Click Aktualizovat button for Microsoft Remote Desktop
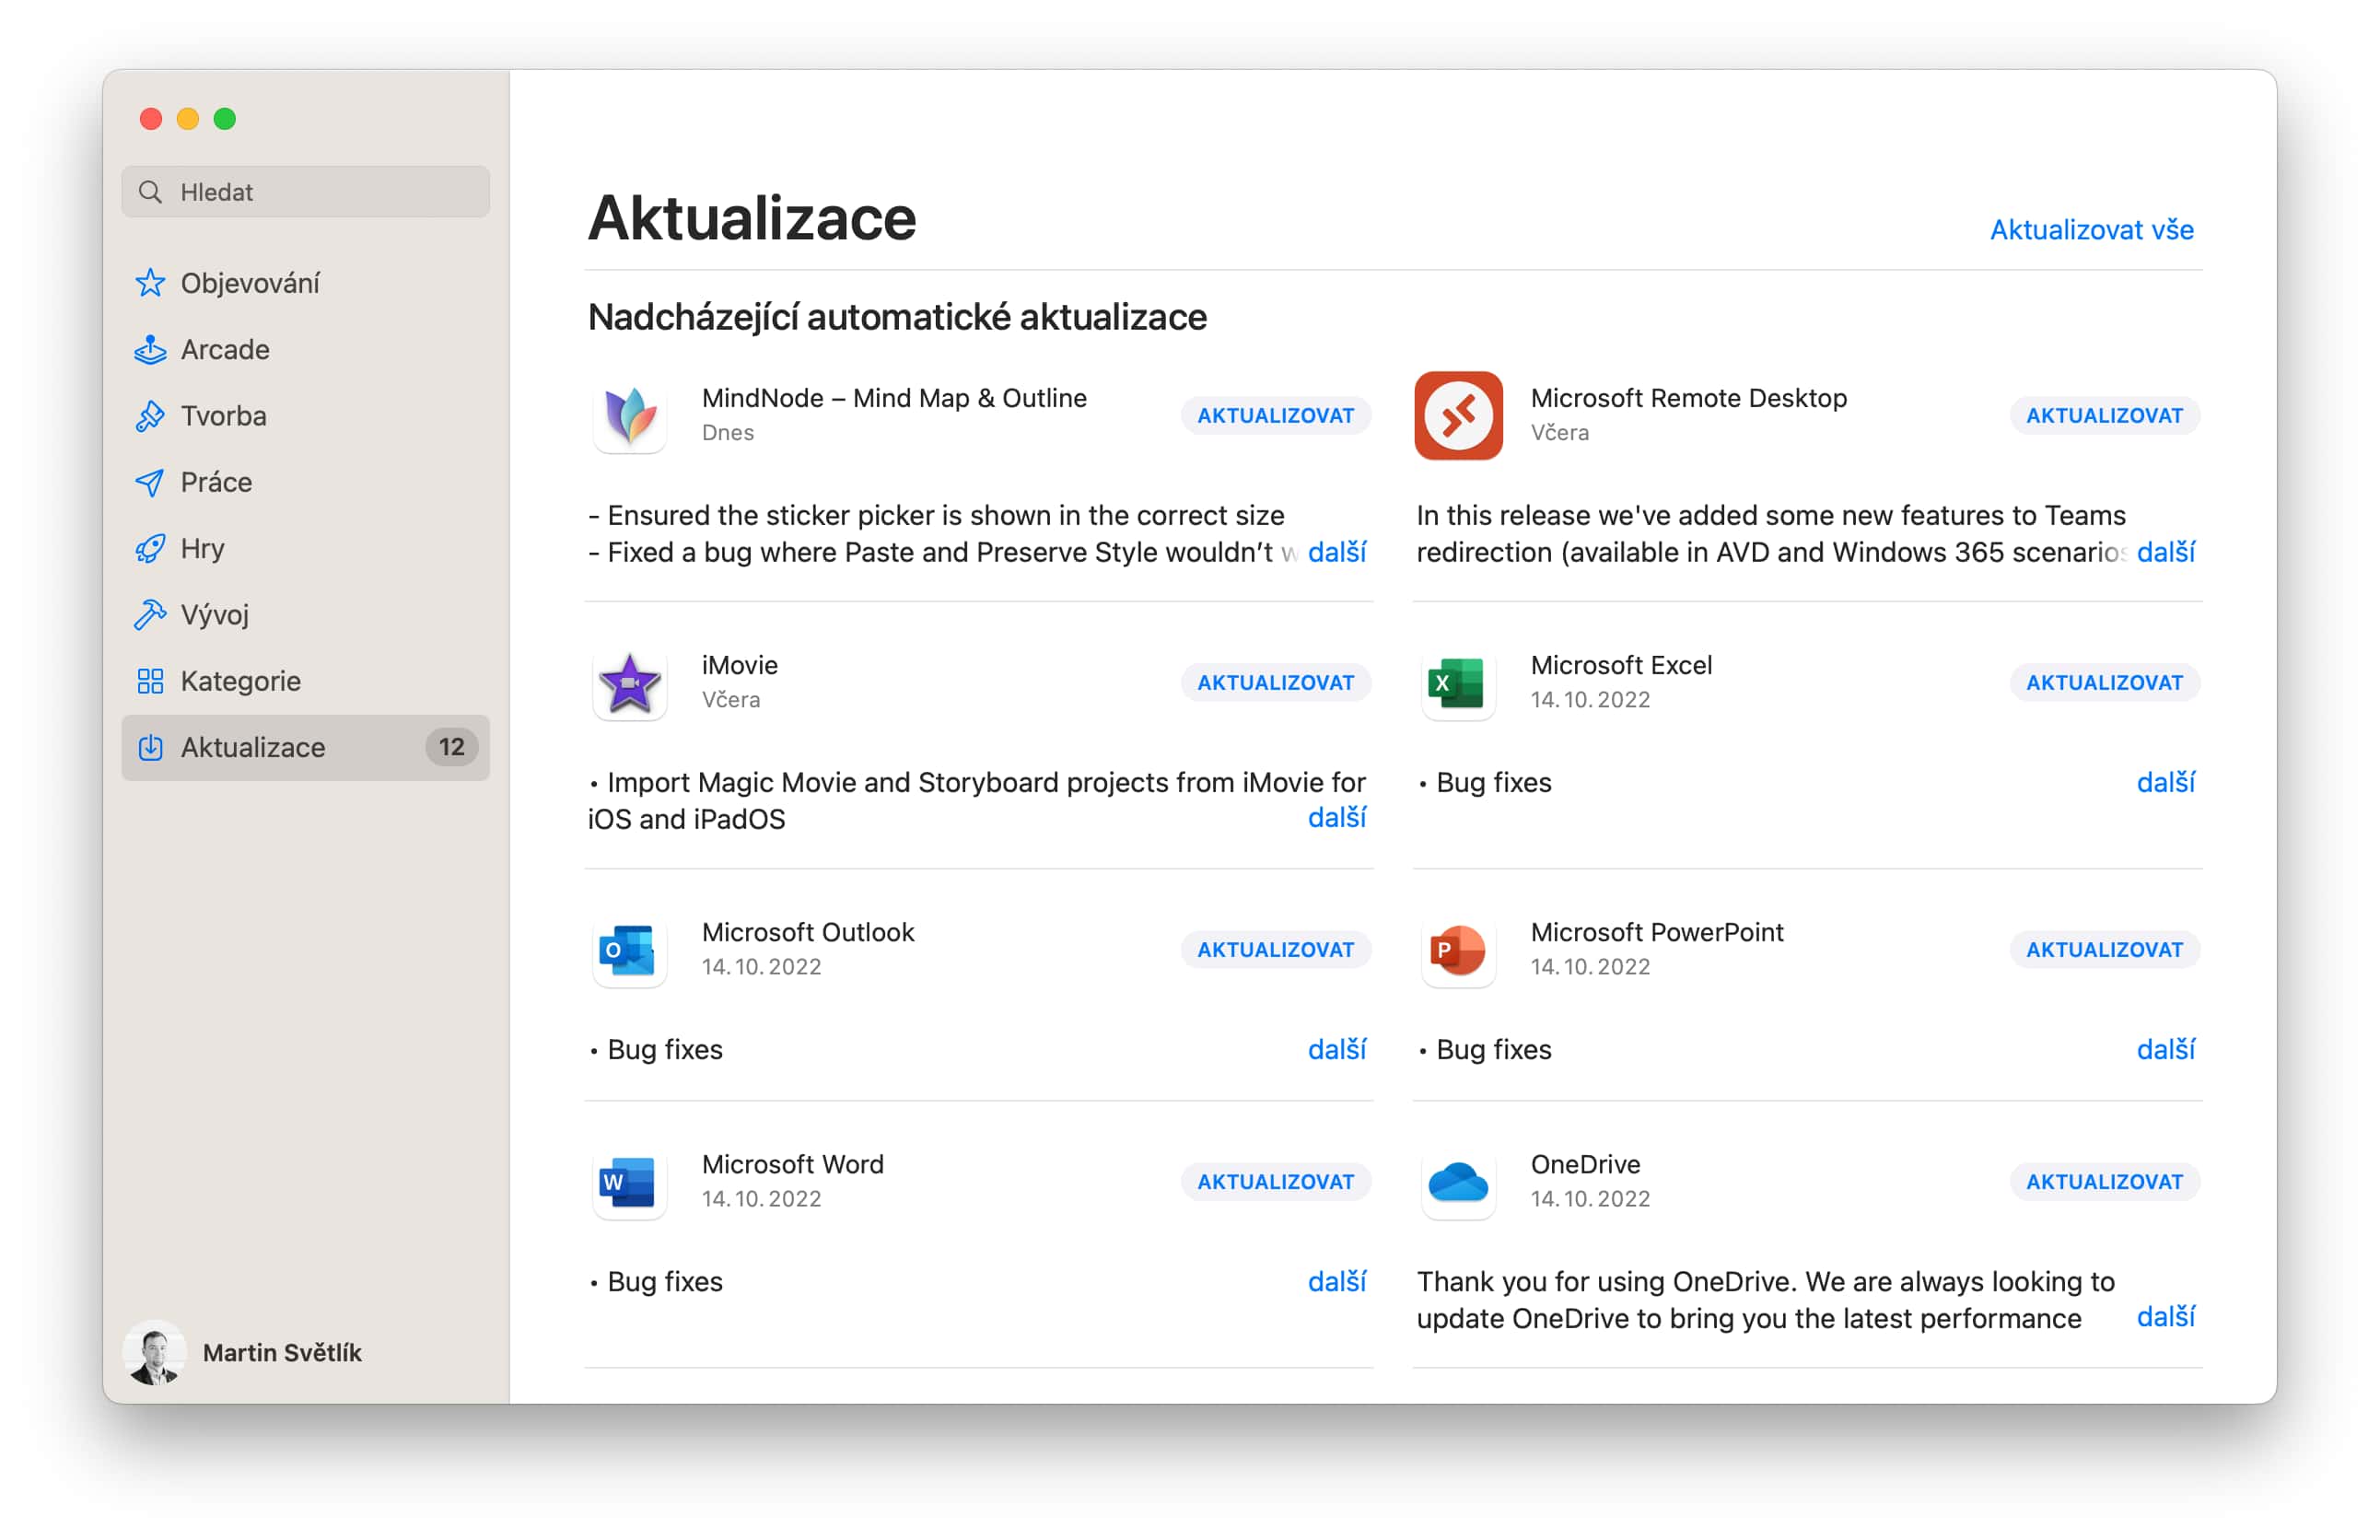 point(2104,415)
